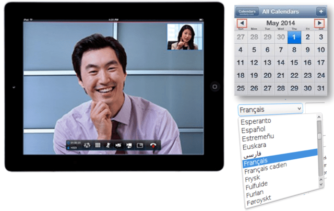Toggle the picture-in-picture layout icon
334x211 pixels.
pyautogui.click(x=140, y=145)
